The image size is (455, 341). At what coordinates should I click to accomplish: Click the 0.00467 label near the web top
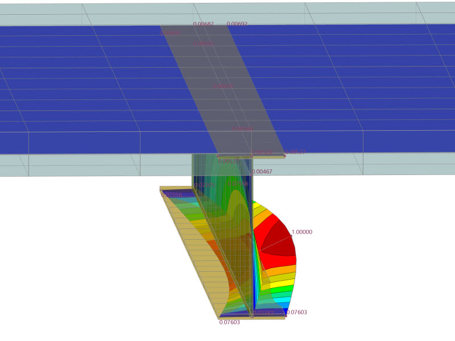pyautogui.click(x=263, y=172)
